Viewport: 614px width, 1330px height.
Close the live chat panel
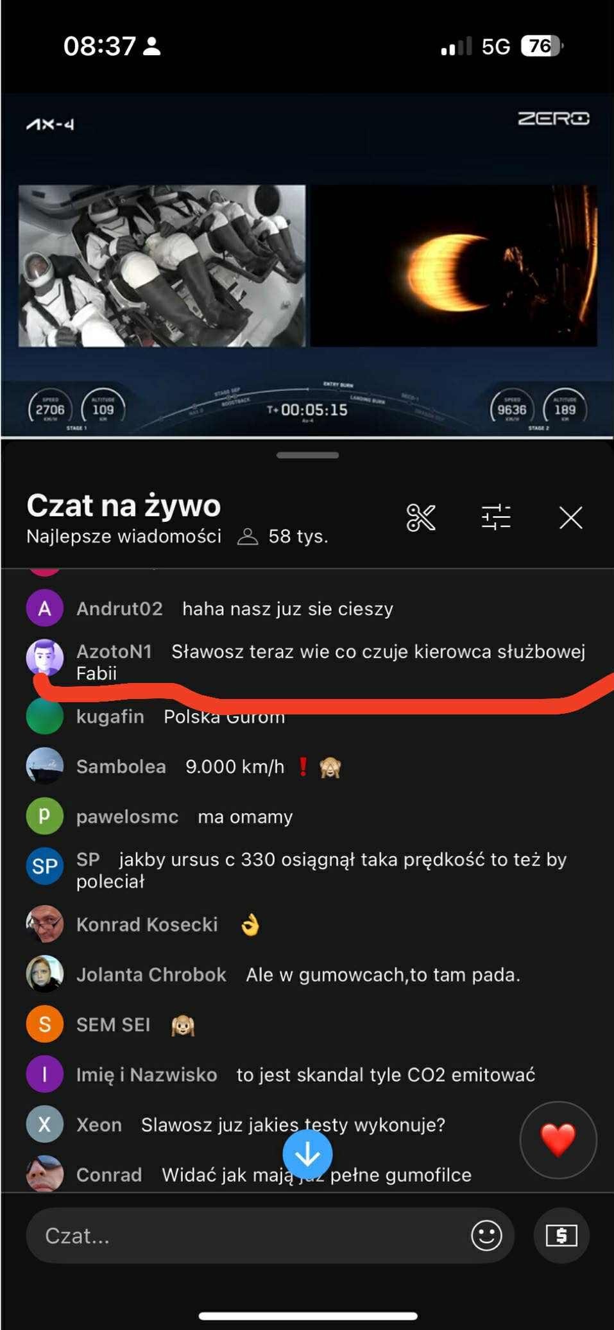[x=570, y=517]
